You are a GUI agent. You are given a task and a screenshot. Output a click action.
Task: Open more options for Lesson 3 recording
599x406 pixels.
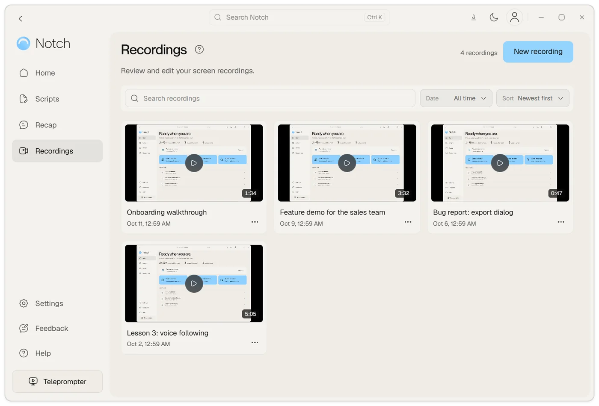coord(255,342)
